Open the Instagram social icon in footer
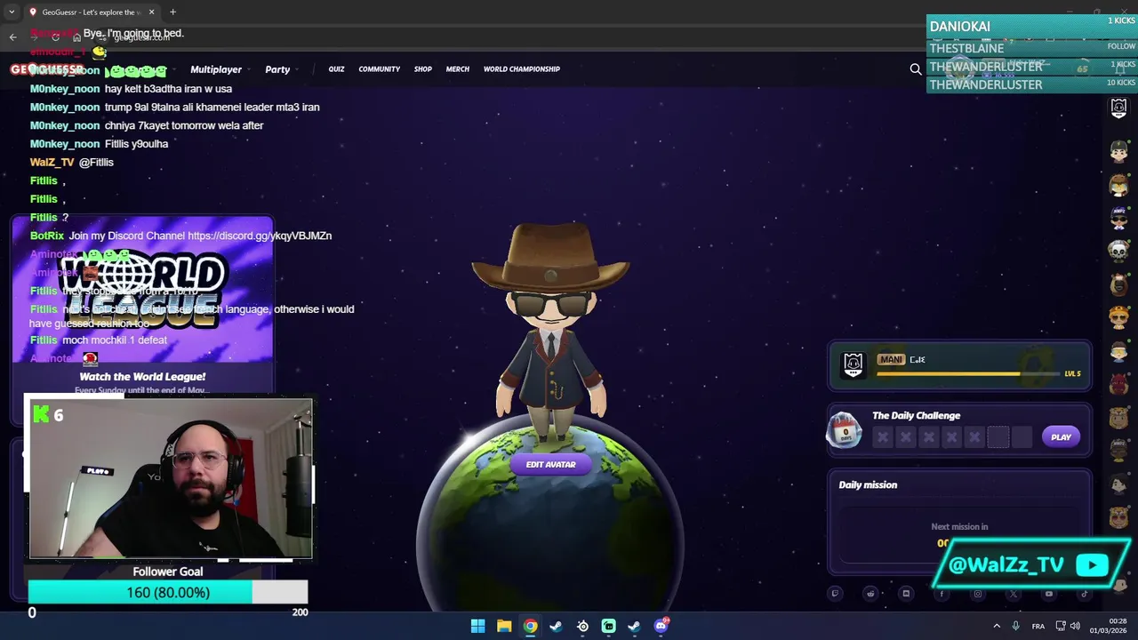 click(x=978, y=594)
